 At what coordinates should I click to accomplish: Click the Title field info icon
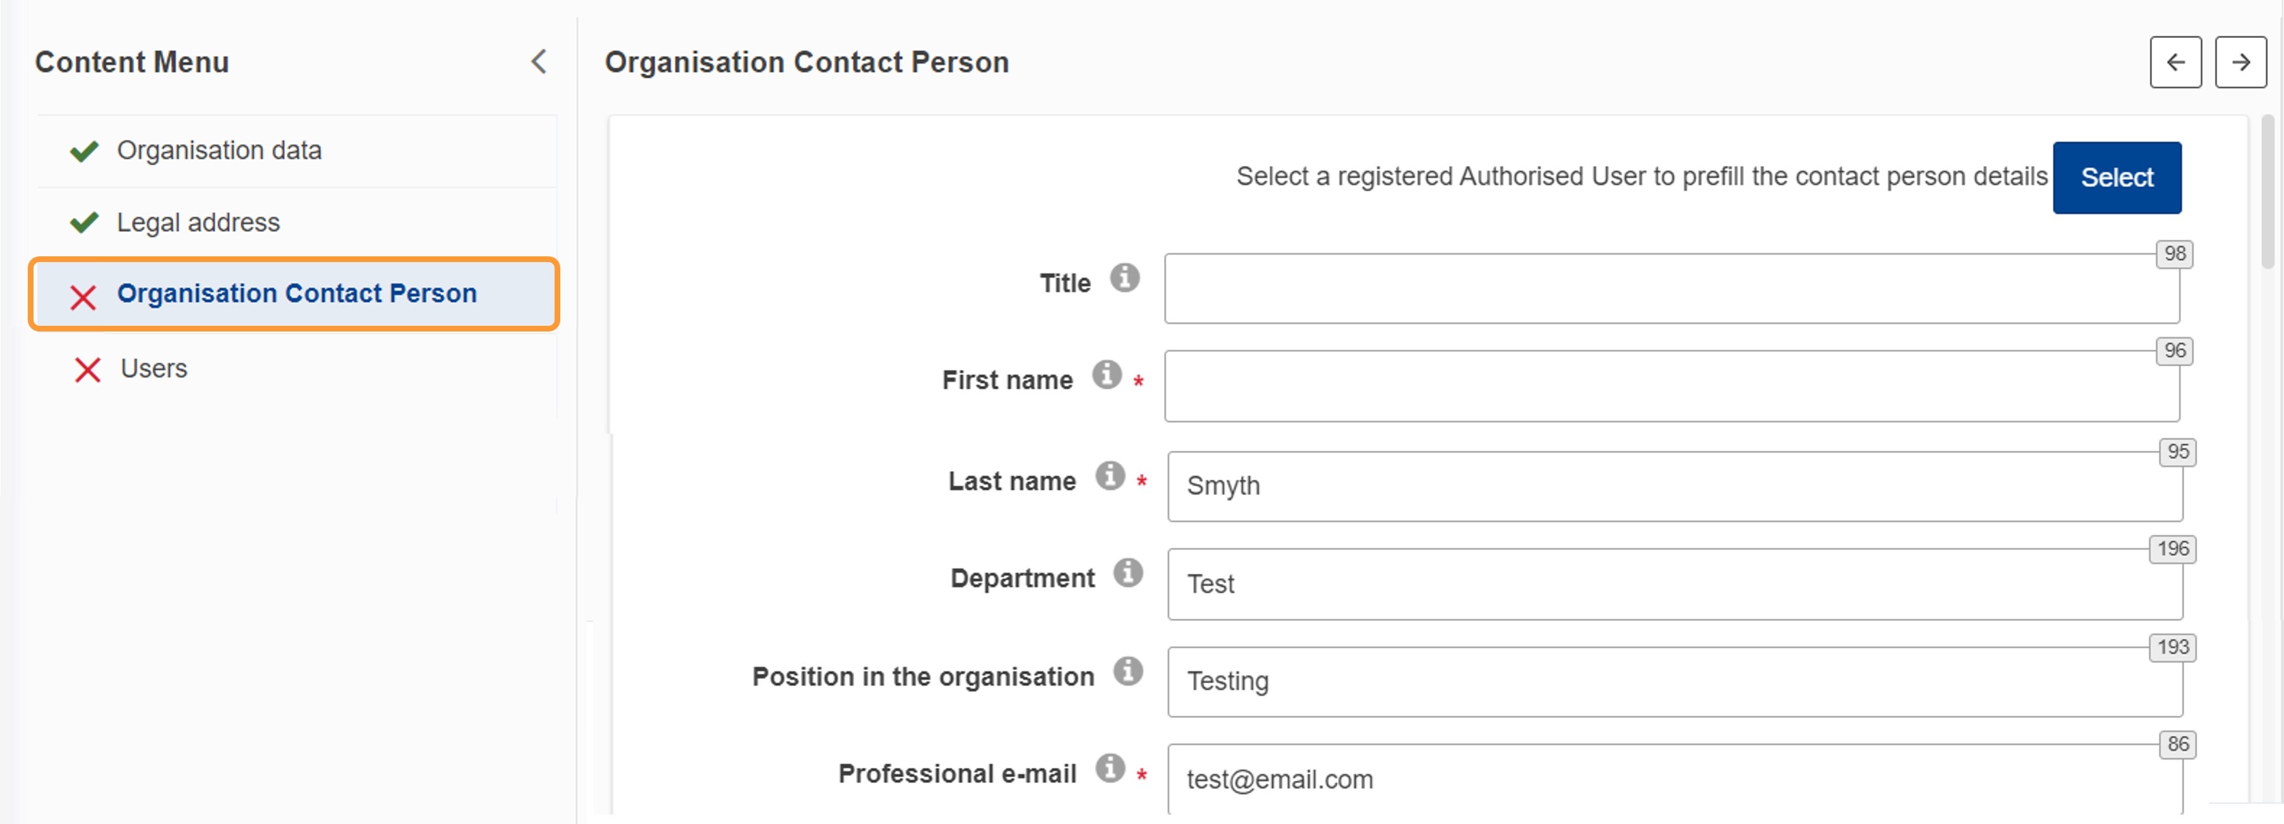click(1124, 278)
